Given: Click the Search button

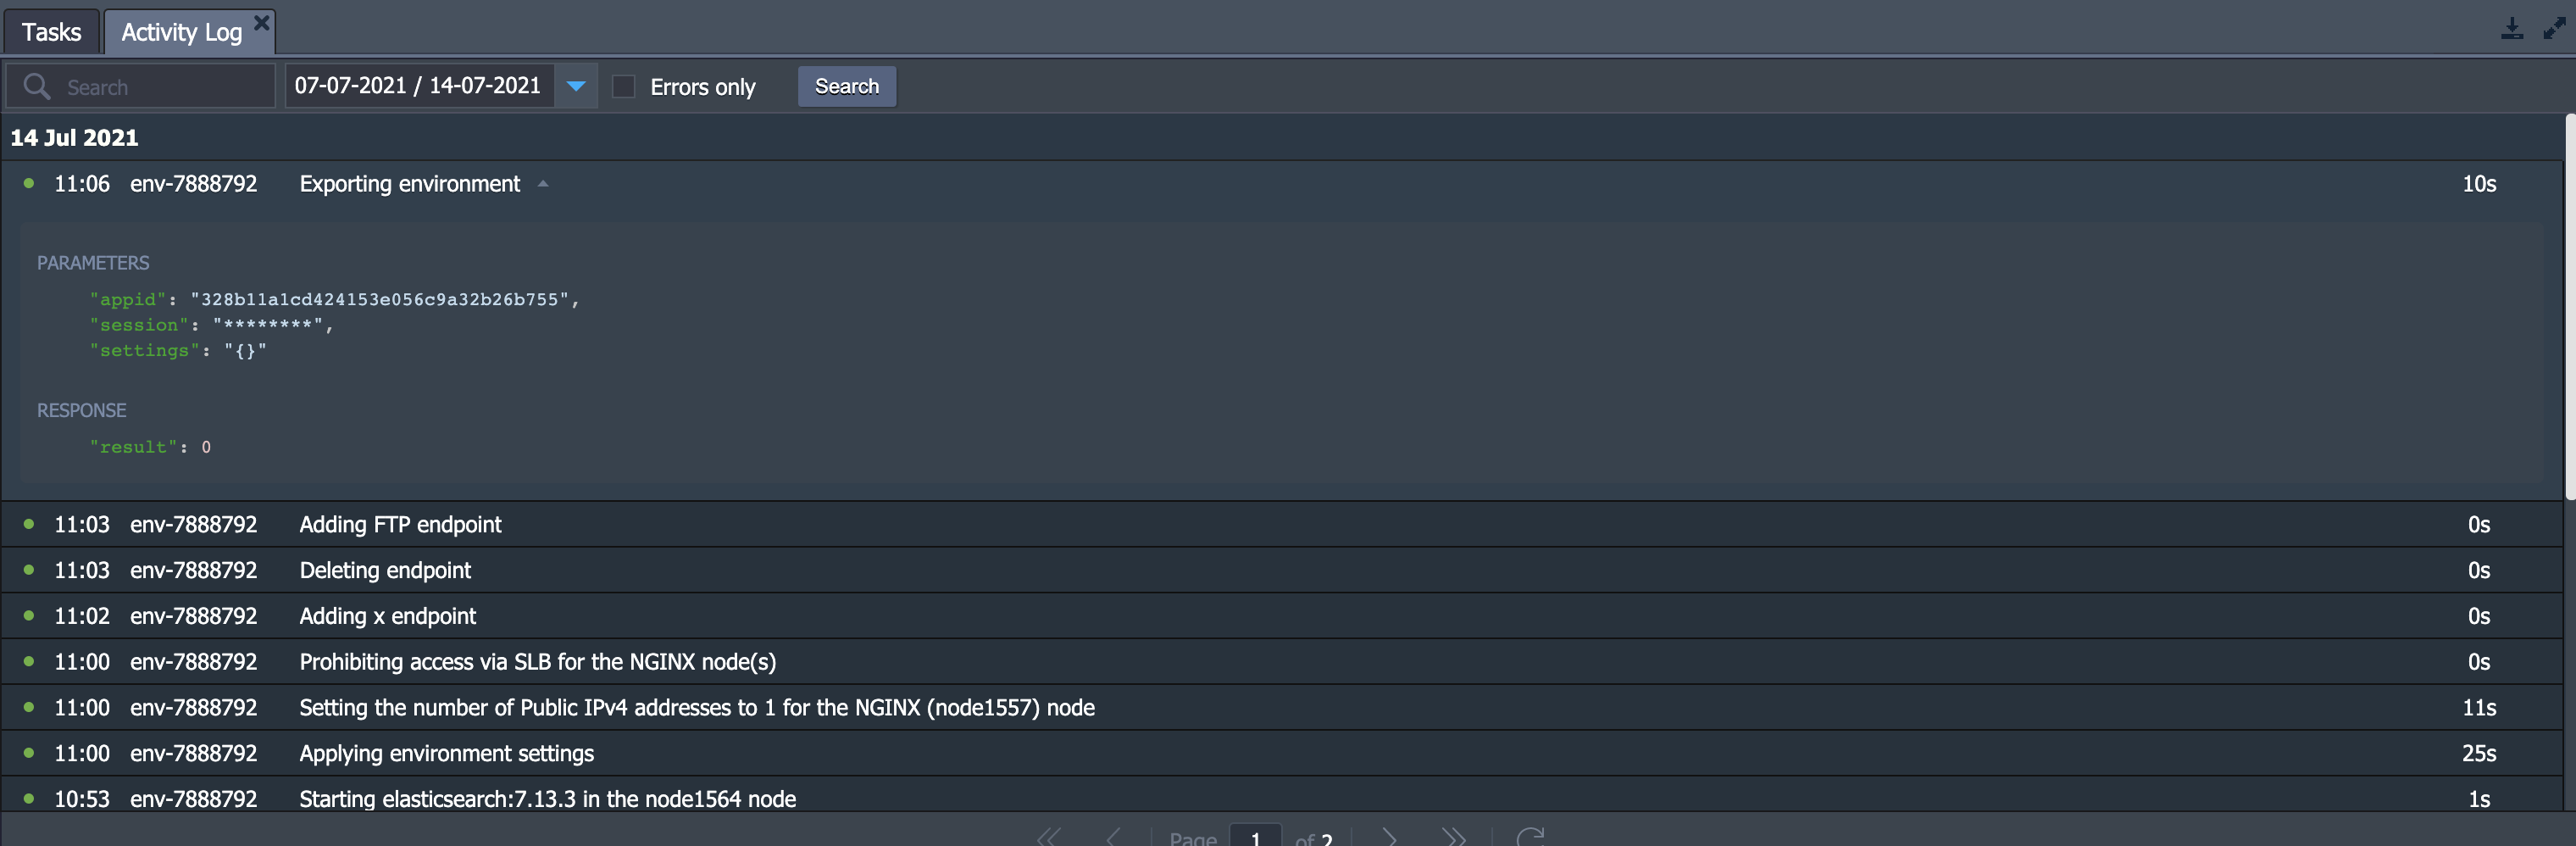Looking at the screenshot, I should [x=846, y=86].
